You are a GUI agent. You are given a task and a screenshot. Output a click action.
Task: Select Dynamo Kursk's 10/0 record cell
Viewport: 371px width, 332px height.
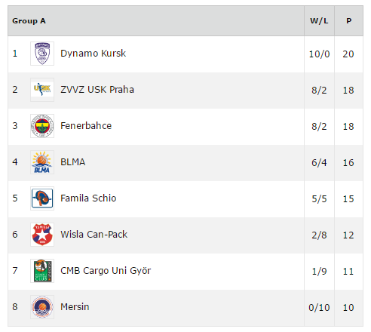[x=319, y=54]
